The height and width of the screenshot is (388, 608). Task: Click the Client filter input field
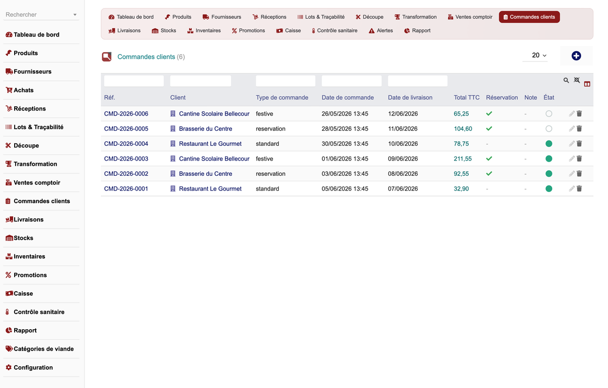tap(201, 81)
